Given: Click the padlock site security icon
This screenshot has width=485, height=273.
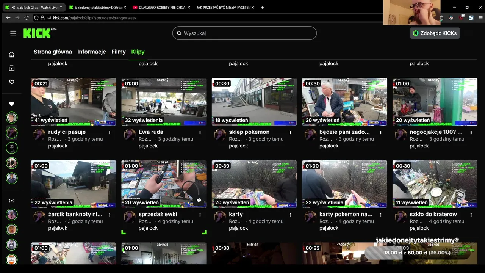Looking at the screenshot, I should click(x=42, y=18).
